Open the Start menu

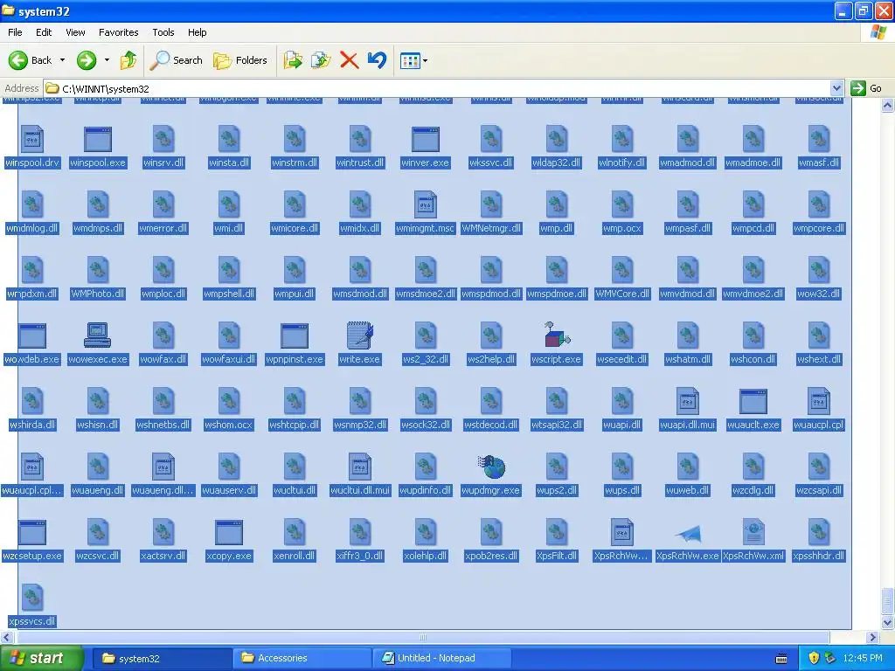(x=42, y=658)
